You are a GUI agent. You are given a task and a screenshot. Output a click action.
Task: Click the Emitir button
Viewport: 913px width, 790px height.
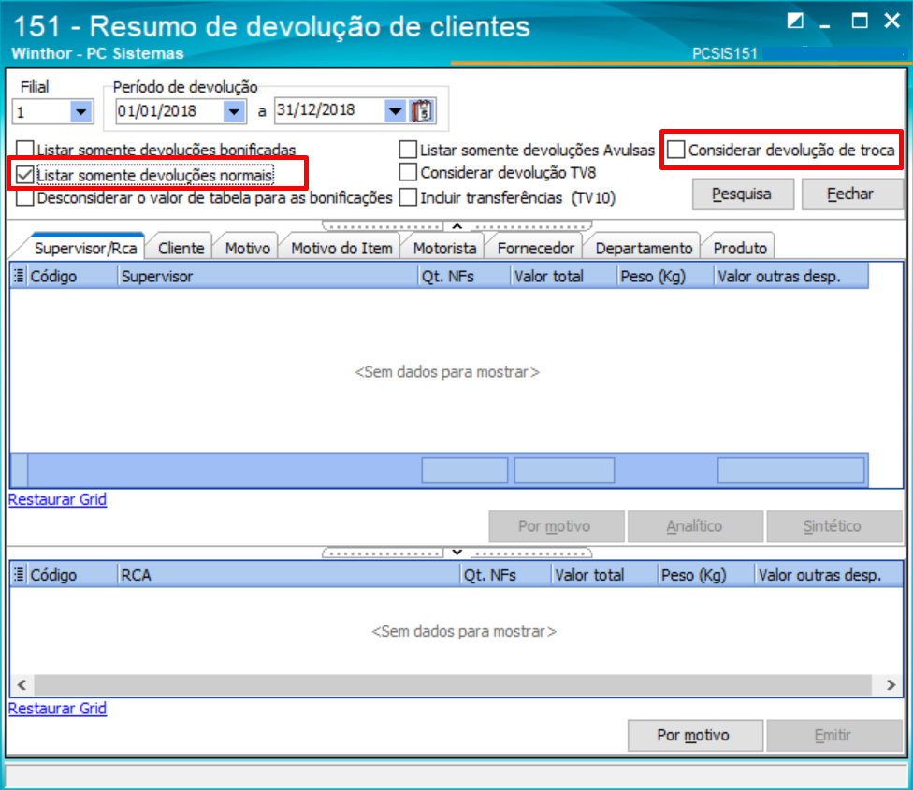833,736
